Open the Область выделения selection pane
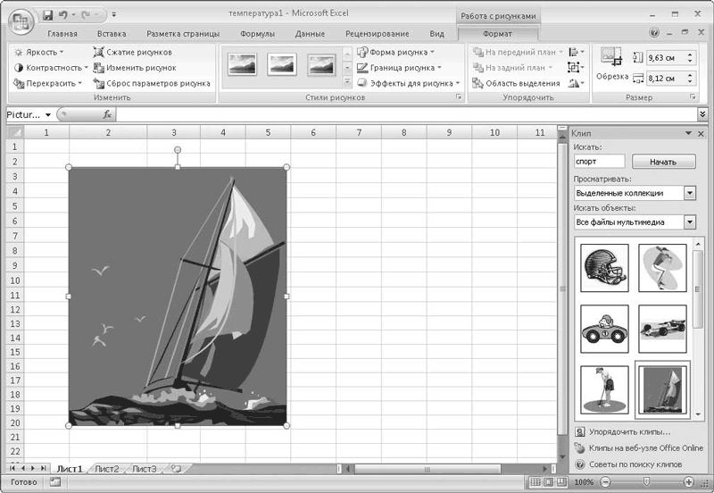The image size is (714, 493). coord(516,83)
